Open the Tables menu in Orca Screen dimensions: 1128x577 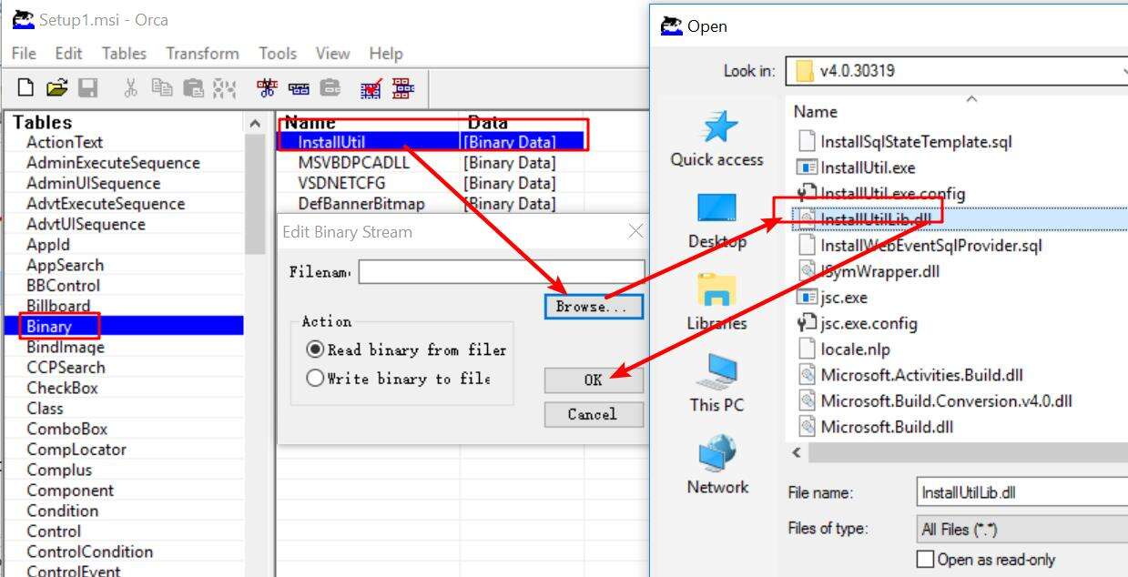pyautogui.click(x=124, y=54)
